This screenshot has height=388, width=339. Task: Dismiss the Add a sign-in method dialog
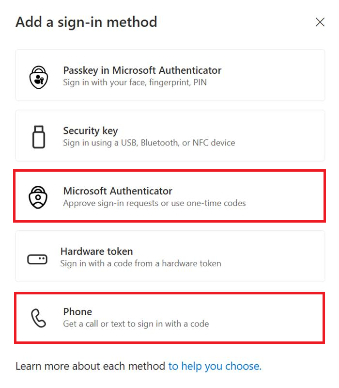(320, 22)
